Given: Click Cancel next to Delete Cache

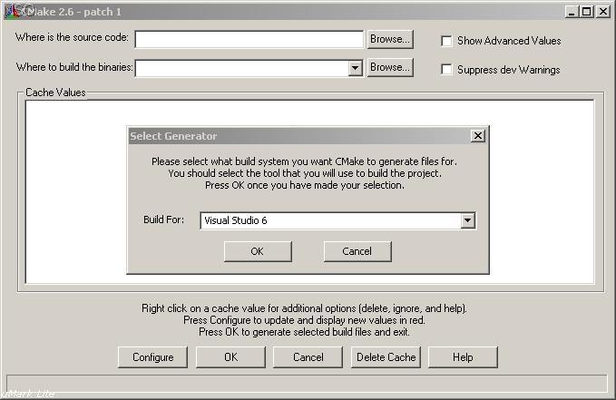Looking at the screenshot, I should pos(308,357).
